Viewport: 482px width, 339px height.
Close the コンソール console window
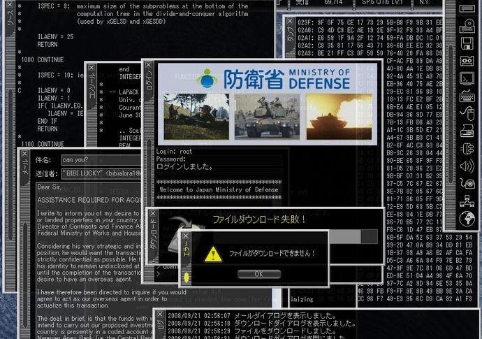coord(92,67)
